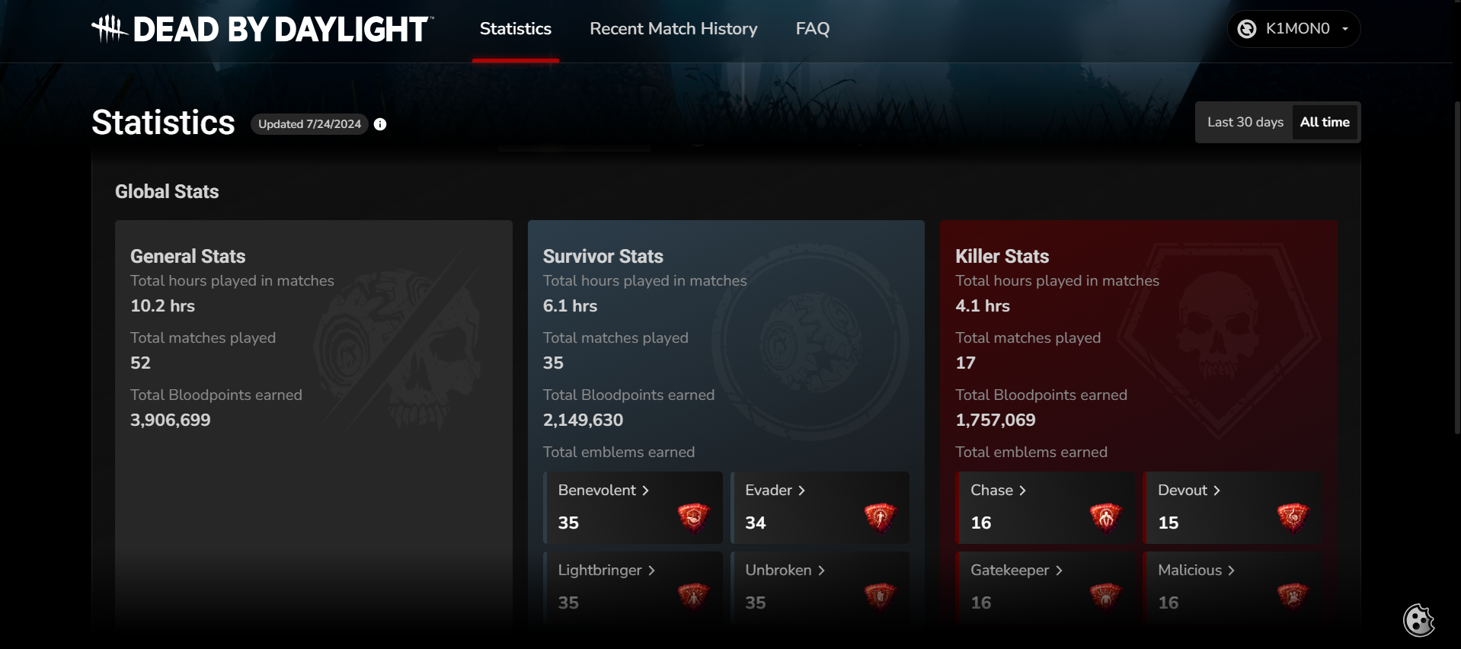1461x649 pixels.
Task: Click the Malicious emblem badge icon
Action: 1293,596
